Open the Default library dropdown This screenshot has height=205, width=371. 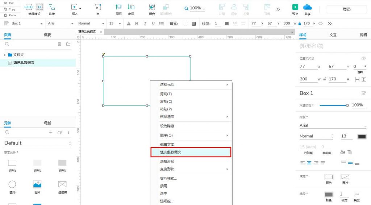(70, 143)
